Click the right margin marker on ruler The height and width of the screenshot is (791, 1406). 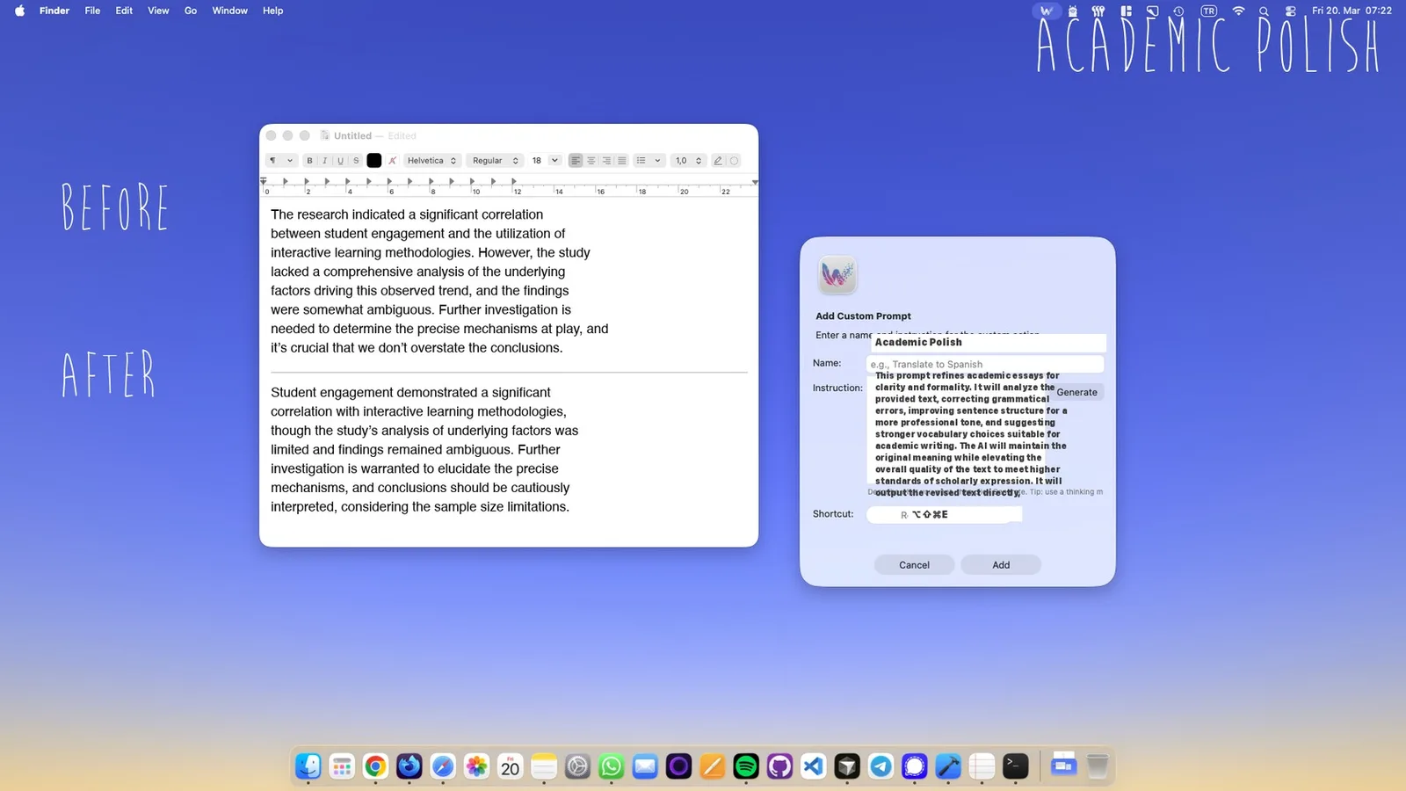pyautogui.click(x=755, y=182)
